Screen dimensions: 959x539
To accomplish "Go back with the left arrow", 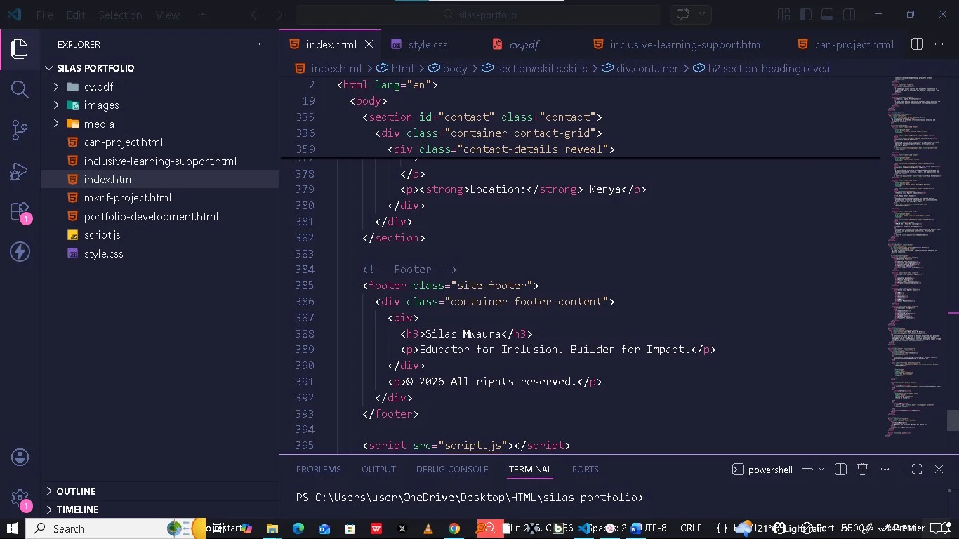I will tap(256, 15).
